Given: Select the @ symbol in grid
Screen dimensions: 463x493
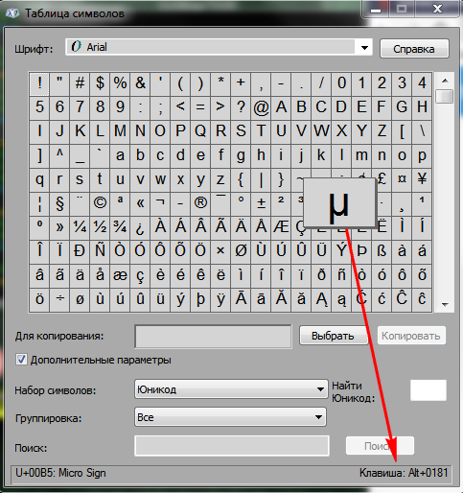Looking at the screenshot, I should [261, 107].
